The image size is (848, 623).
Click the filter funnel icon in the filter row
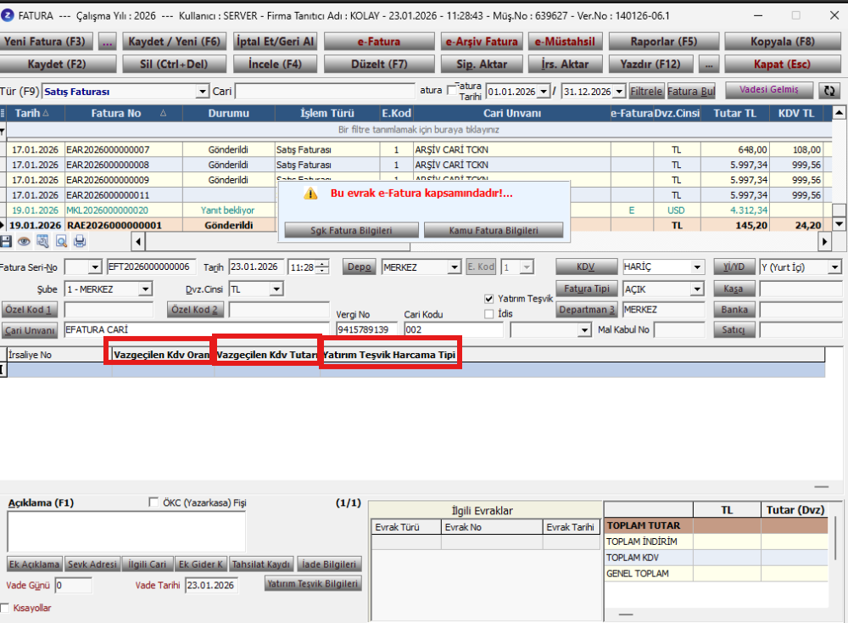(x=3, y=131)
